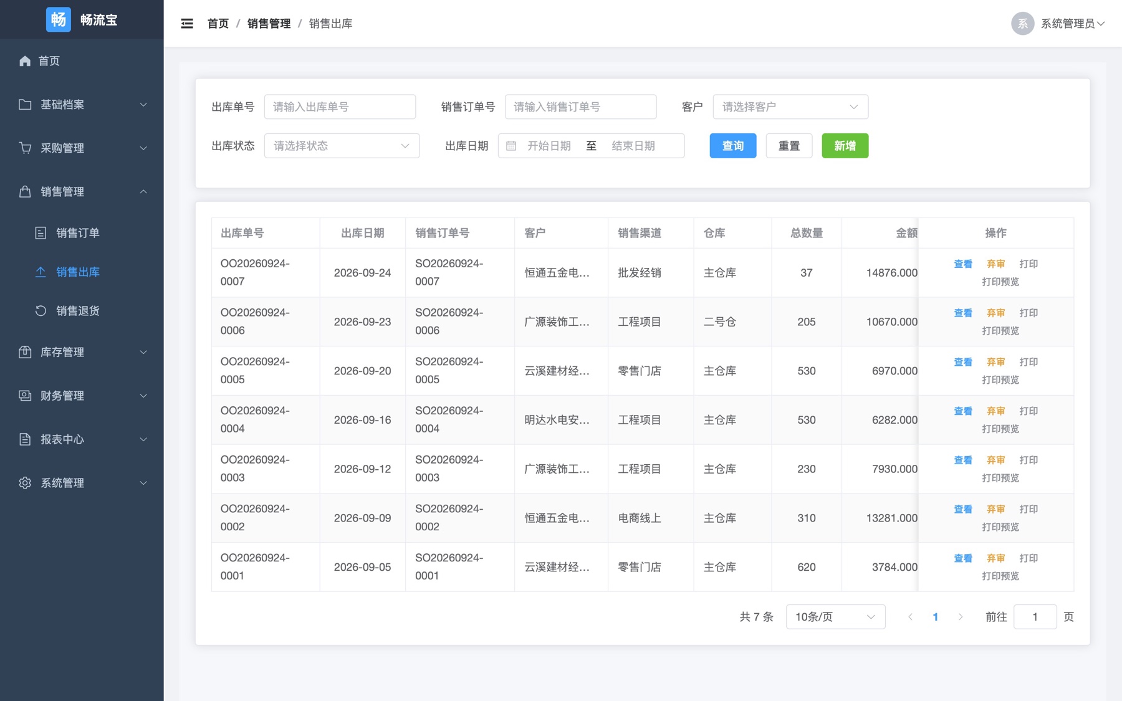
Task: Click the document icon for 销售订单
Action: (41, 233)
